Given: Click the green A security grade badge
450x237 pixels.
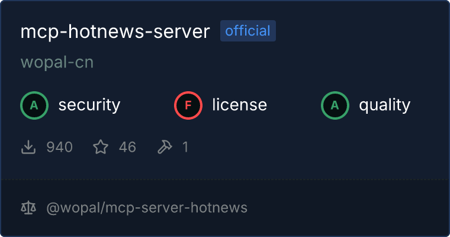Looking at the screenshot, I should tap(34, 105).
